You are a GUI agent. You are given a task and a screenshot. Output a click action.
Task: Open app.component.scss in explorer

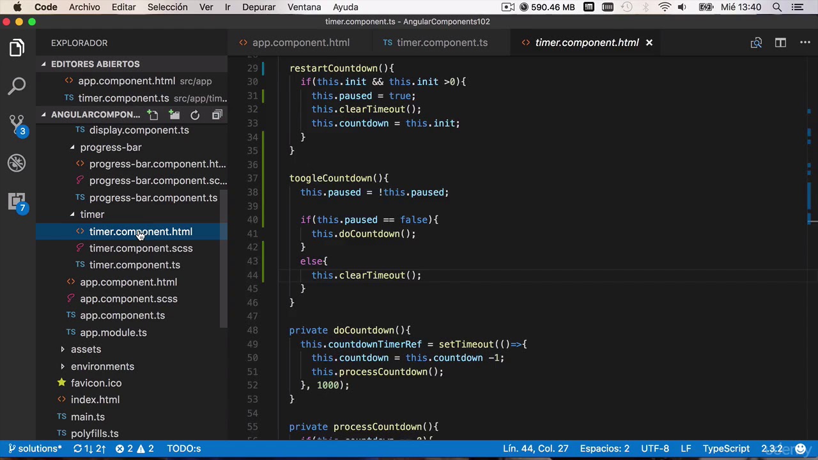128,299
